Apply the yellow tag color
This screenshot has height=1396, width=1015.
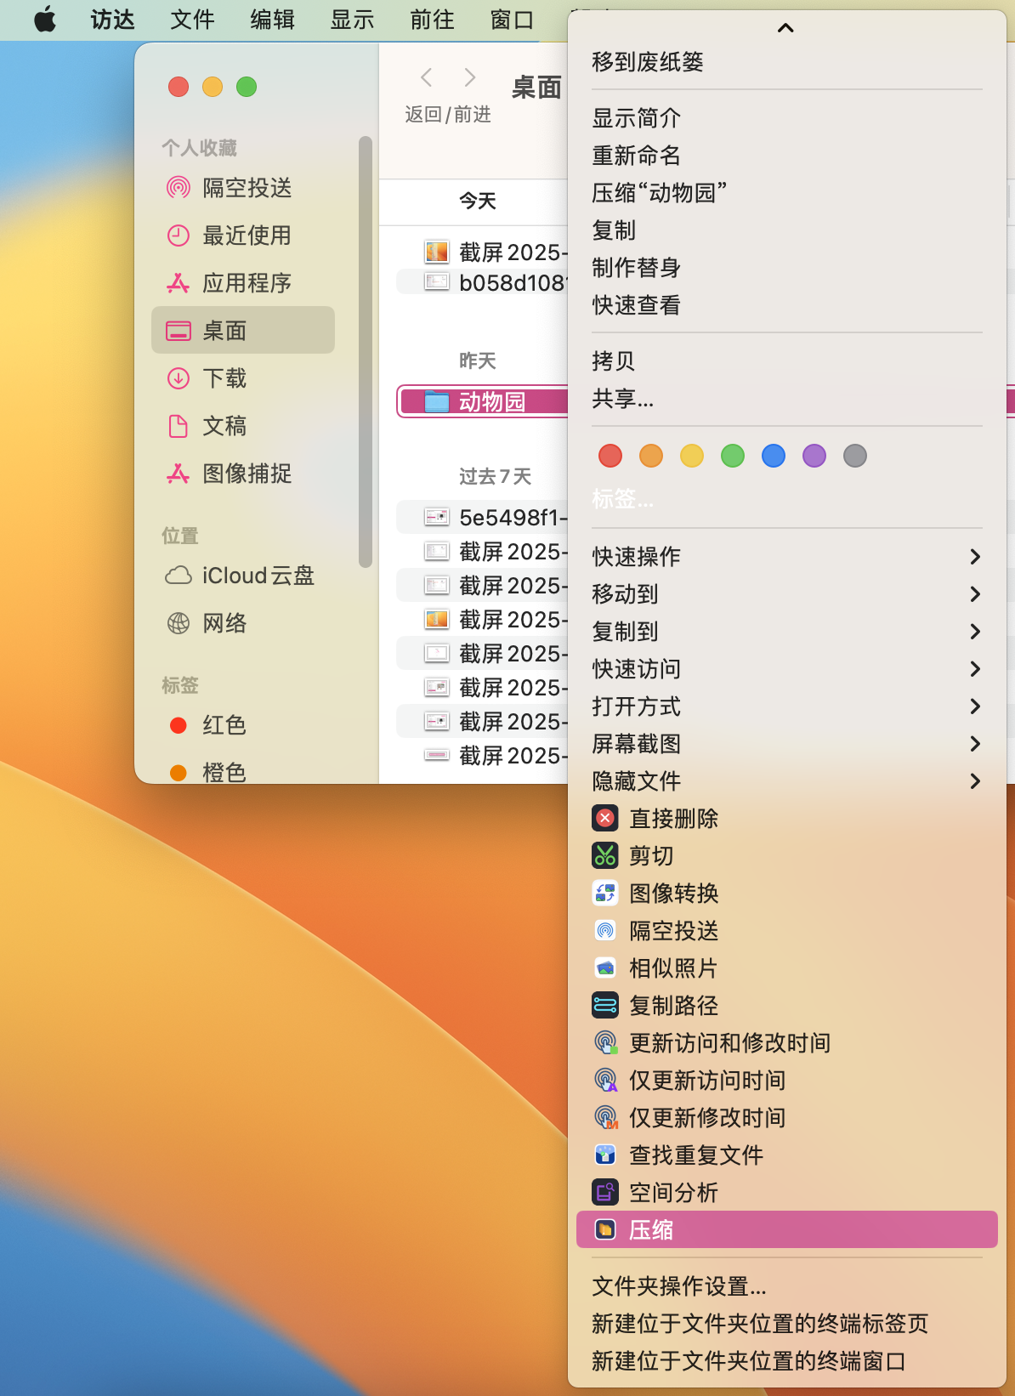click(x=692, y=456)
